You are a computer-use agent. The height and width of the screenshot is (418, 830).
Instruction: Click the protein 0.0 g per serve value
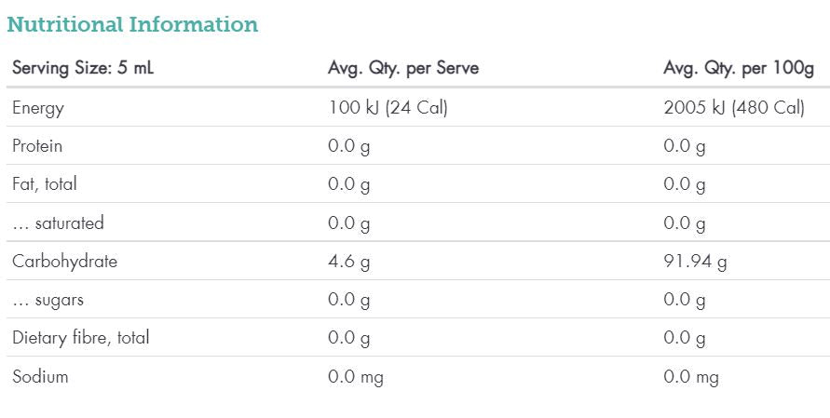(x=349, y=146)
